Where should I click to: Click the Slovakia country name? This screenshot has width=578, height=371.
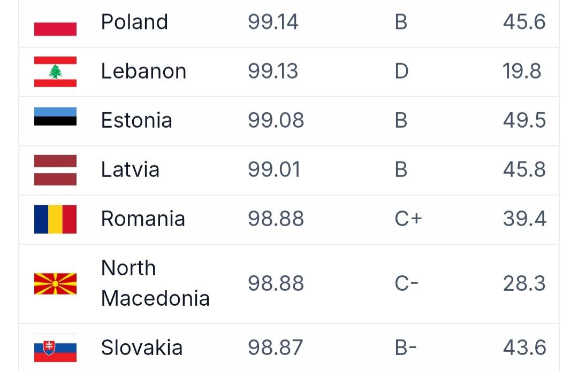coord(142,348)
